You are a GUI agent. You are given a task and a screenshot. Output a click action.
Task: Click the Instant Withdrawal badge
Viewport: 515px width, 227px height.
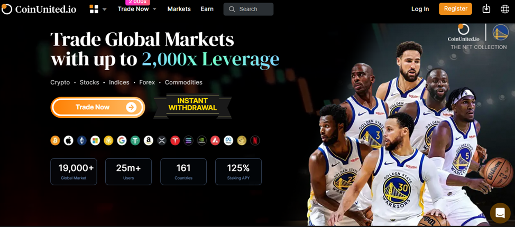click(x=192, y=106)
